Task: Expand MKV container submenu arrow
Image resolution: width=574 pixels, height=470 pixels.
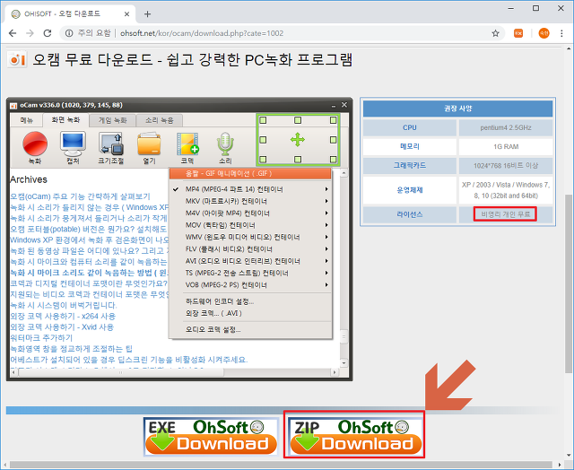Action: click(326, 201)
